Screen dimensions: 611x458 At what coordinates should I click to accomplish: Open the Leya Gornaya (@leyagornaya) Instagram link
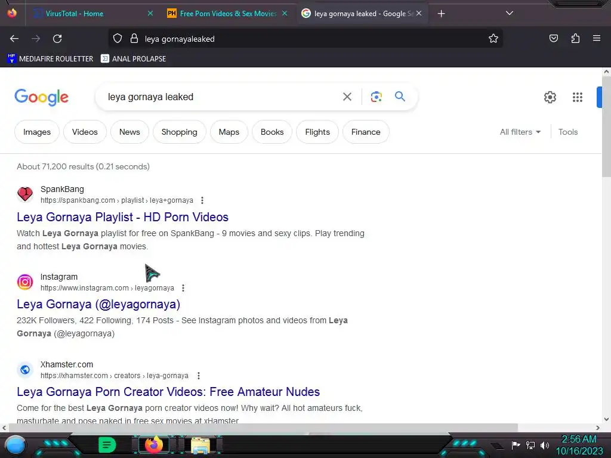coord(98,304)
